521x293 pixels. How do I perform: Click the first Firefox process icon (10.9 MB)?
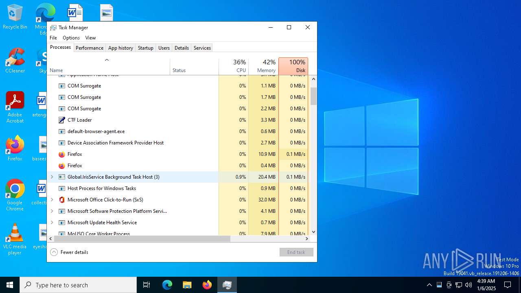click(62, 154)
